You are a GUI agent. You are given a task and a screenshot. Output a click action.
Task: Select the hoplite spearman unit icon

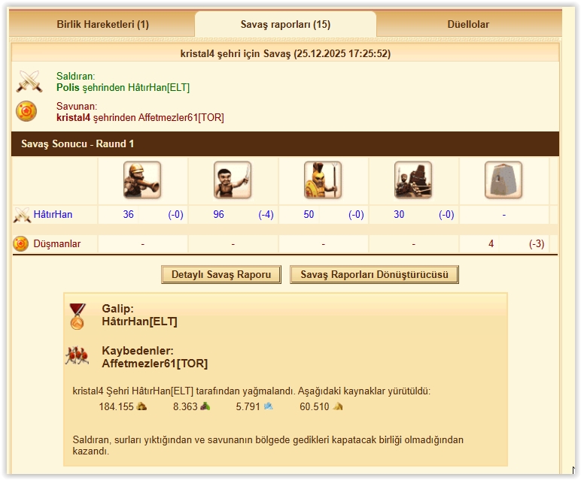pyautogui.click(x=323, y=180)
